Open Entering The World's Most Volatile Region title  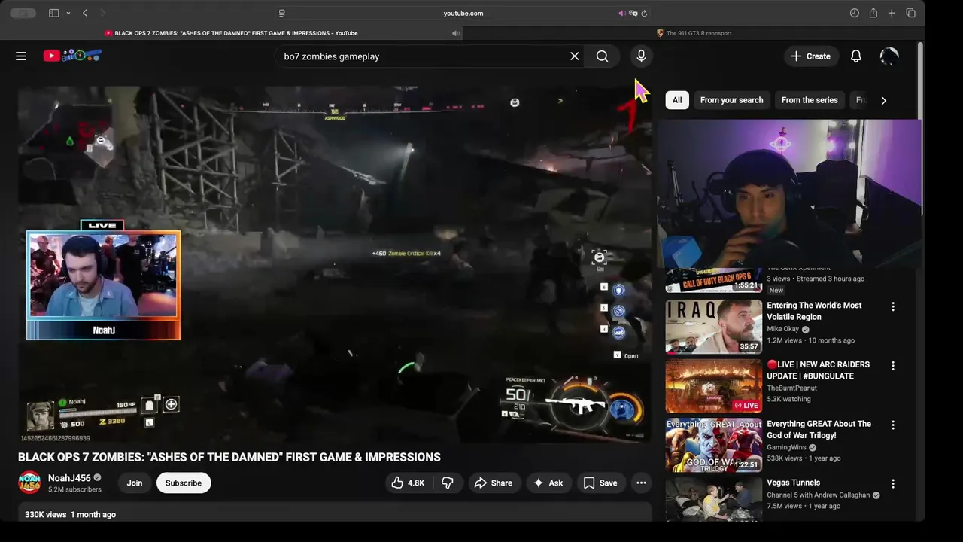pyautogui.click(x=814, y=311)
